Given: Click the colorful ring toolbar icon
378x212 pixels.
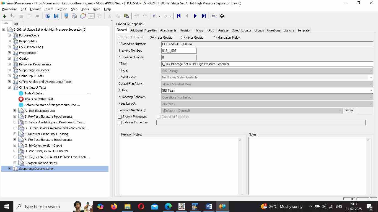Looking at the screenshot, I should tap(83, 16).
